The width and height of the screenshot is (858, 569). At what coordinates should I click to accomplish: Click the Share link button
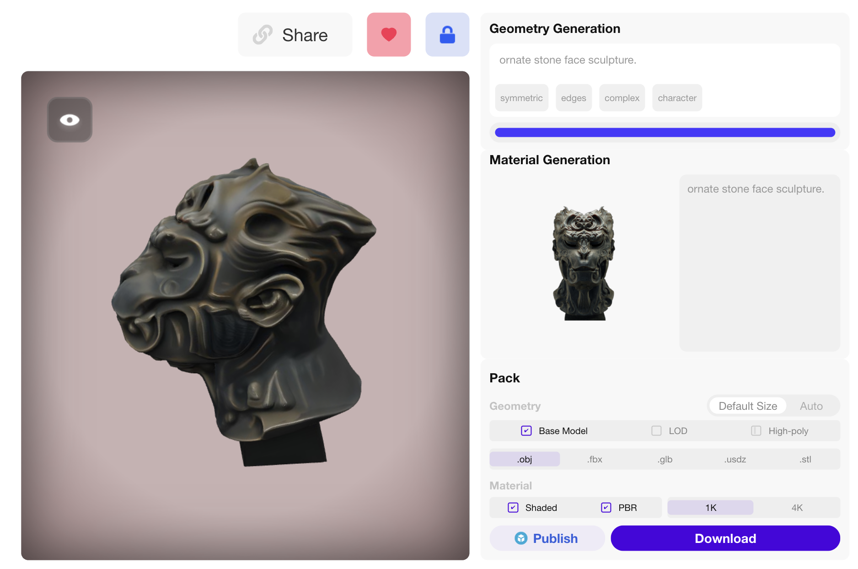pos(295,35)
